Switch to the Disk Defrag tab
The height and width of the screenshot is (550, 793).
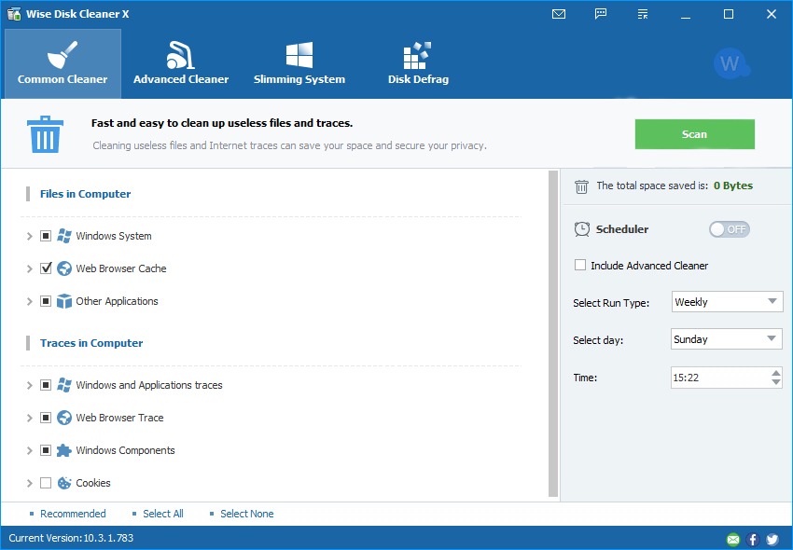point(418,63)
